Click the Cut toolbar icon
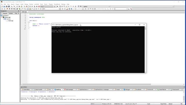186x105 pixels. [x=17, y=6]
